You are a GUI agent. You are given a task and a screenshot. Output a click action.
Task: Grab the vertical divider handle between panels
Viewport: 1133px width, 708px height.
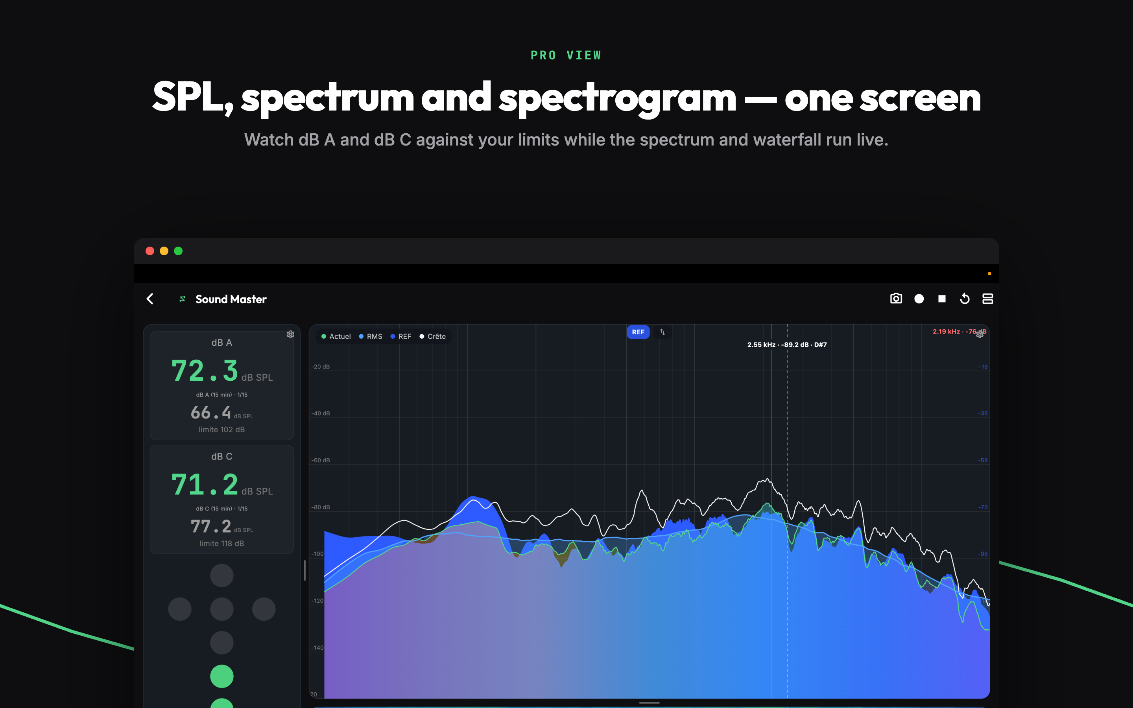click(x=305, y=570)
